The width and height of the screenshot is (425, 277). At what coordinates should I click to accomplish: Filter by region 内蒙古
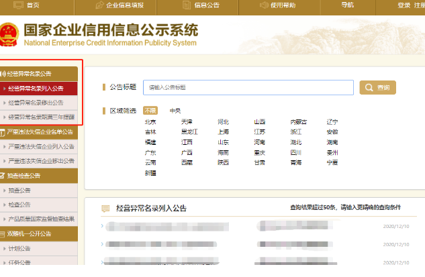point(298,122)
